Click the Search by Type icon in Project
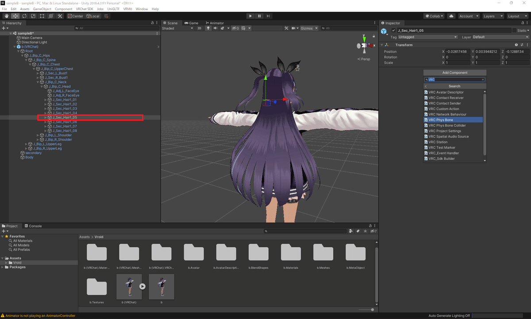Screen dimensions: 531x319 click(x=351, y=231)
